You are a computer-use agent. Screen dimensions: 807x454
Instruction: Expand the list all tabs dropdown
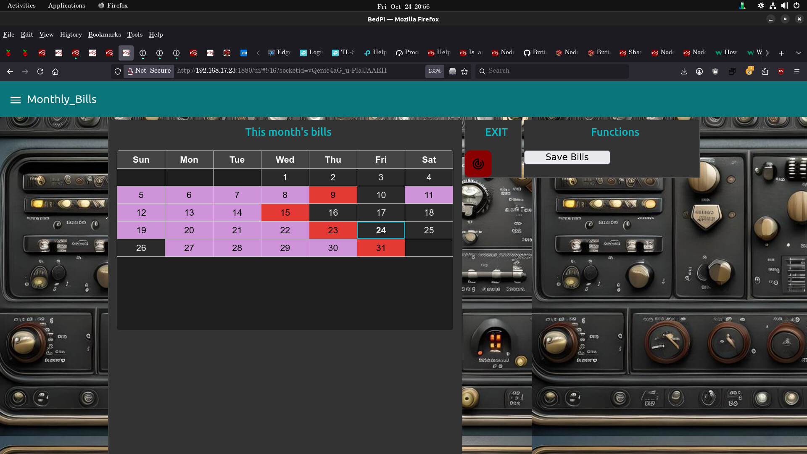point(798,53)
